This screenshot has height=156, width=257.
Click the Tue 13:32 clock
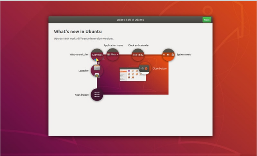pos(138,55)
